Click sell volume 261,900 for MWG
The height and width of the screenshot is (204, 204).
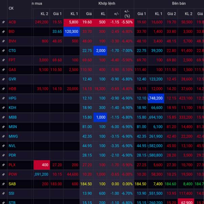coord(156,136)
